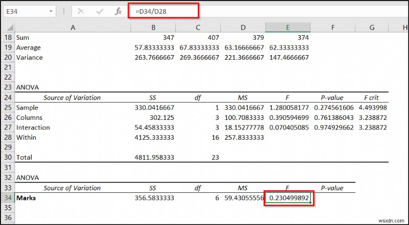Click the Variance label cell

(x=30, y=57)
